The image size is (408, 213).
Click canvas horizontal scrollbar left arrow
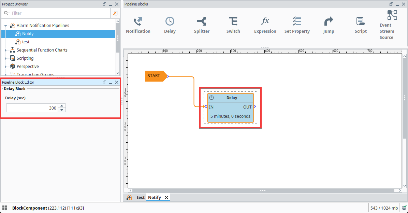131,190
